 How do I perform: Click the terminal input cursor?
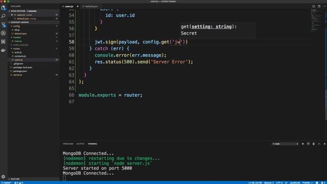[64, 178]
